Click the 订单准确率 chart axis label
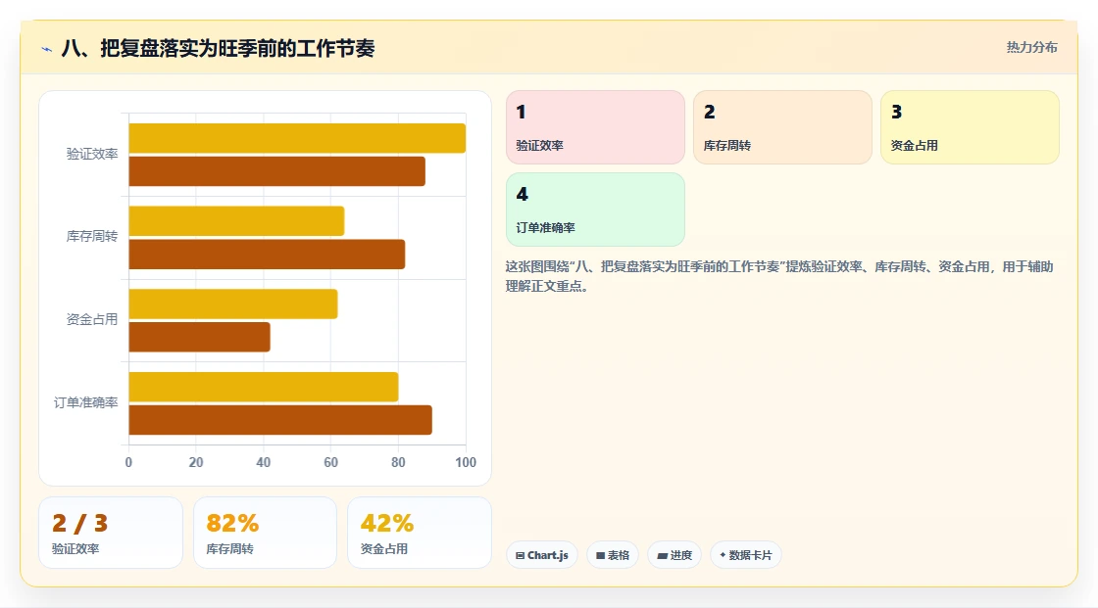1098x608 pixels. tap(85, 403)
